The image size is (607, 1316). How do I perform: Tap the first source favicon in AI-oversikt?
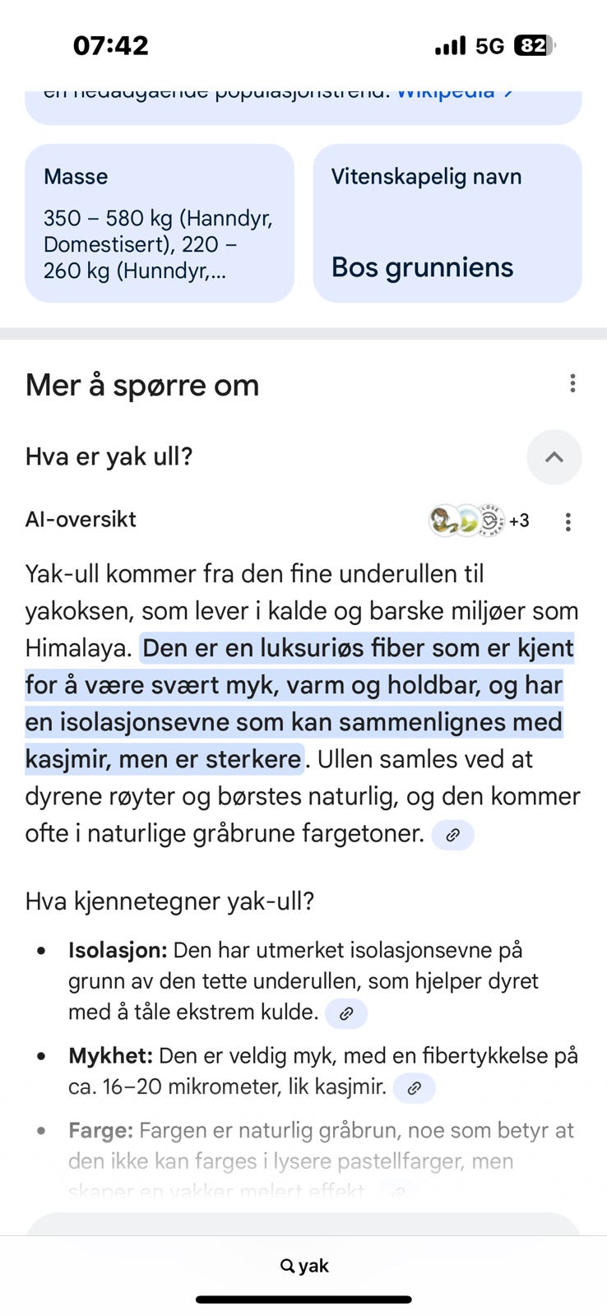pyautogui.click(x=444, y=521)
